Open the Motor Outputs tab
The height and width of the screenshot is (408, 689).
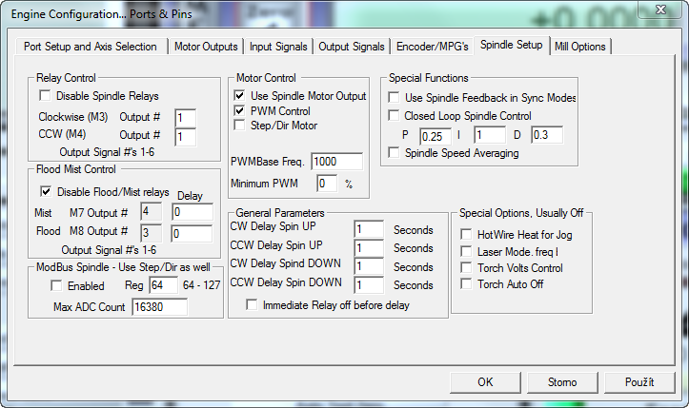(206, 46)
